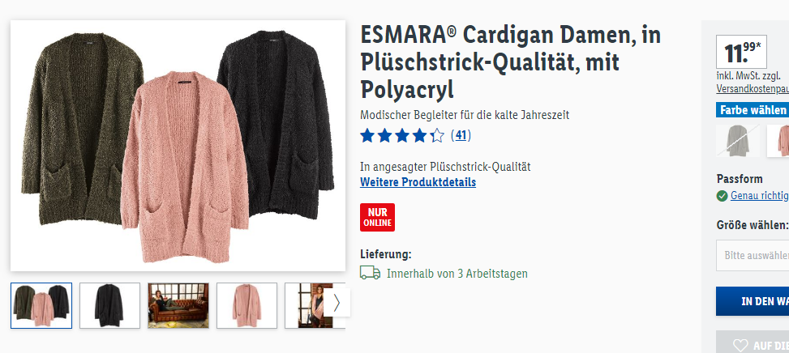Show the black cardigan thumbnail image
Image resolution: width=789 pixels, height=353 pixels.
[x=109, y=305]
